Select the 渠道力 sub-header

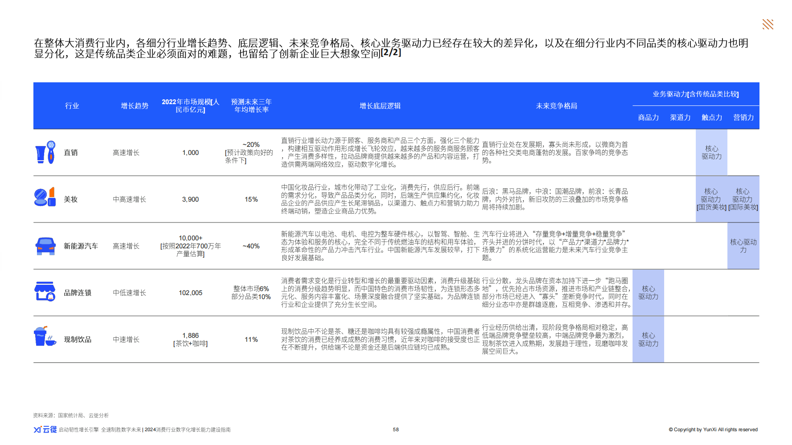point(680,117)
